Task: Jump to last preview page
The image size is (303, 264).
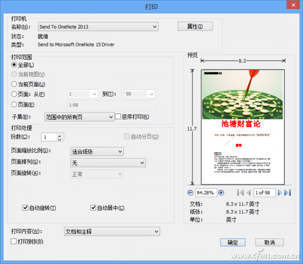Action: click(287, 192)
